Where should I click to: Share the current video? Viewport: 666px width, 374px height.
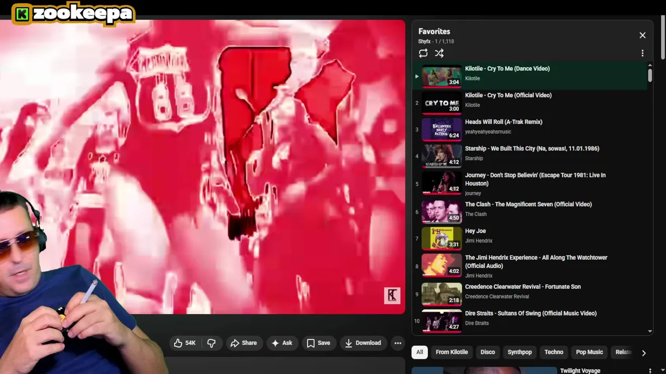(244, 343)
